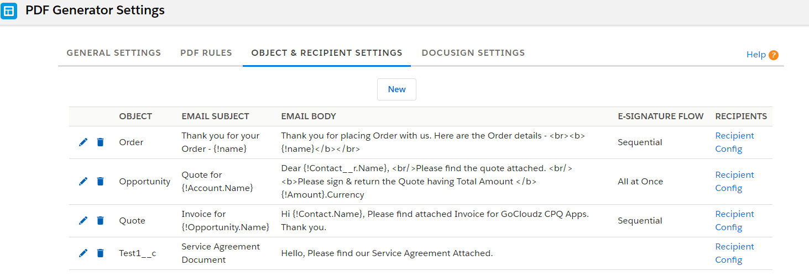809x276 pixels.
Task: Delete the Test1__c row trash icon
Action: [x=100, y=253]
